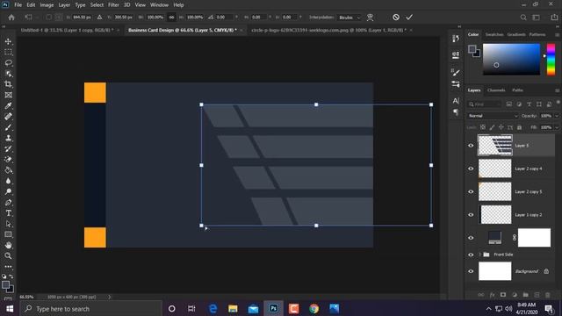Image resolution: width=562 pixels, height=316 pixels.
Task: Open the Fill dropdown arrow
Action: pyautogui.click(x=557, y=127)
